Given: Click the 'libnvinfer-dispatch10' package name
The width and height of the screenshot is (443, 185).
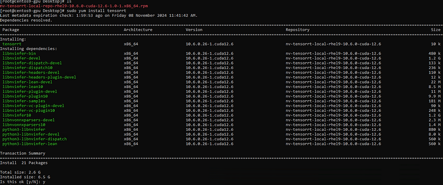Looking at the screenshot, I should click(28, 68).
